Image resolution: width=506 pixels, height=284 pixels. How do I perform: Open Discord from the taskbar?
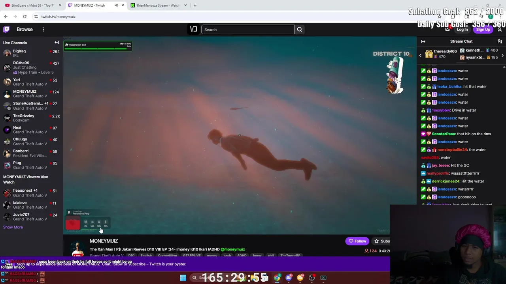coord(289,278)
